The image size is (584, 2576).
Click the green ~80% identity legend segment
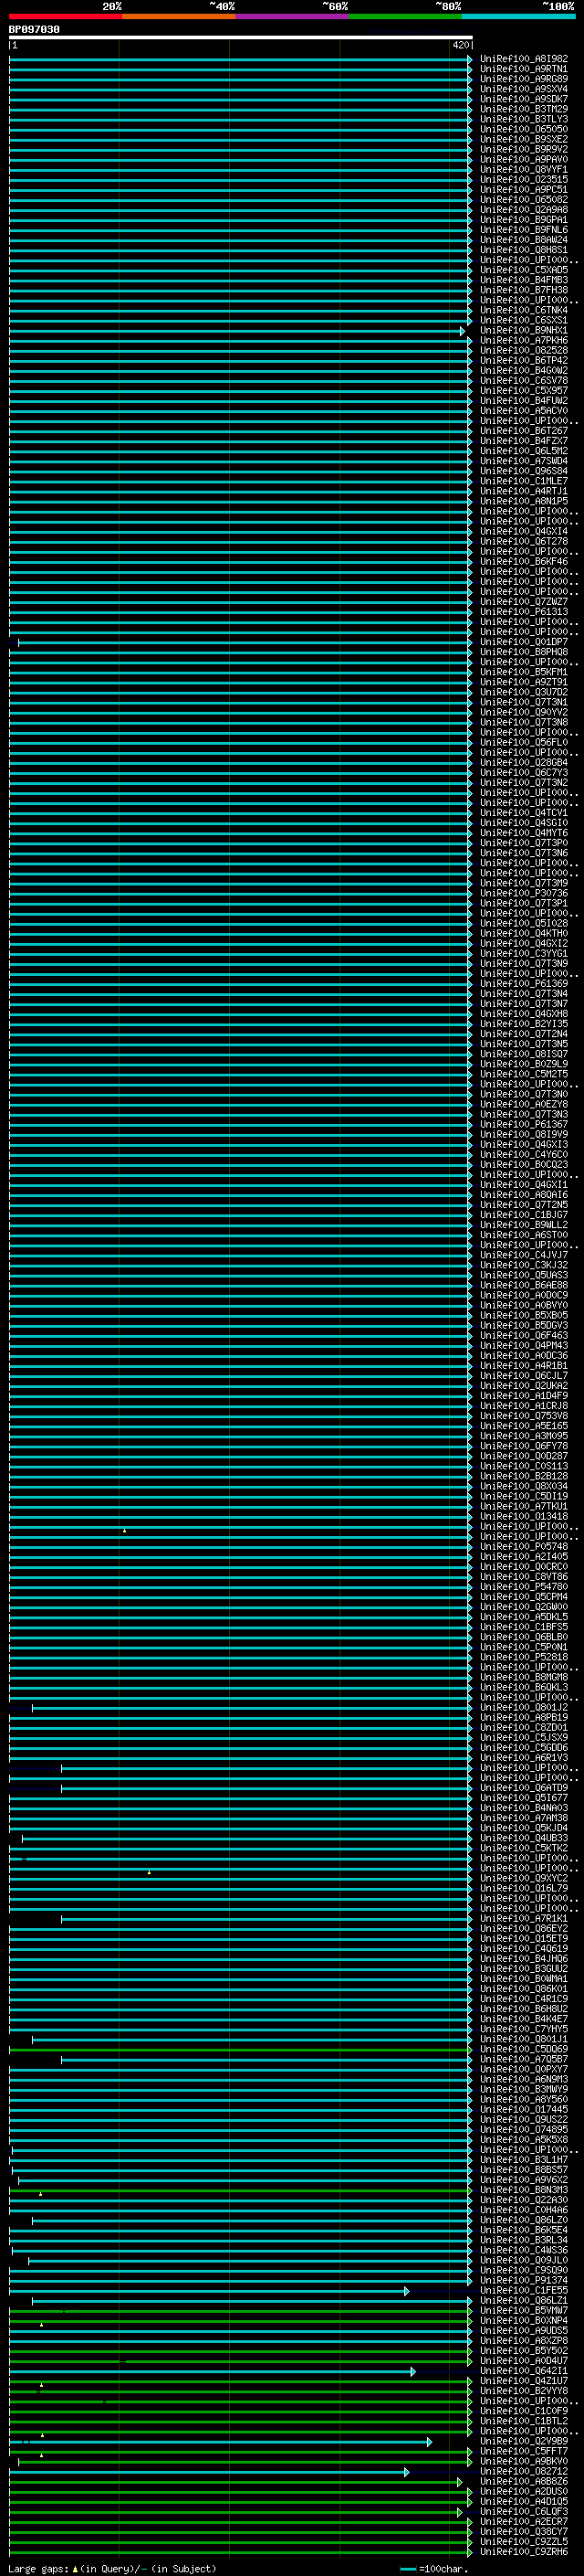pos(405,17)
